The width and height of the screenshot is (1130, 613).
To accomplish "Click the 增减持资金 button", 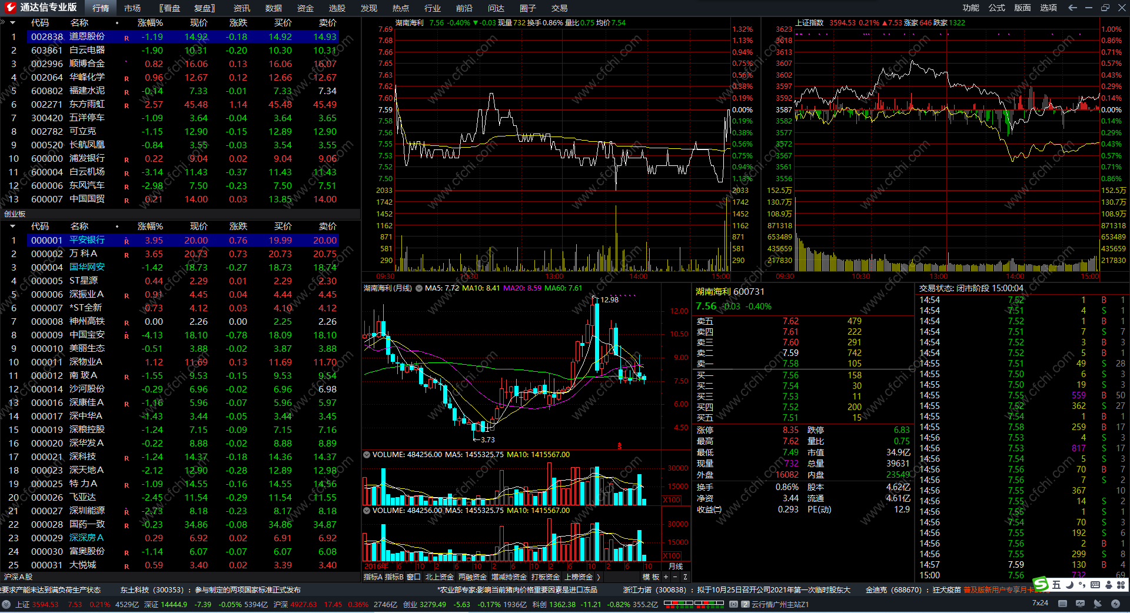I will (509, 577).
